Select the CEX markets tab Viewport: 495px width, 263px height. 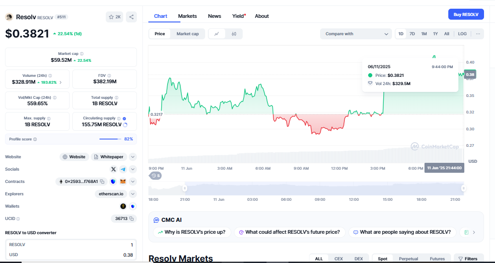tap(338, 258)
